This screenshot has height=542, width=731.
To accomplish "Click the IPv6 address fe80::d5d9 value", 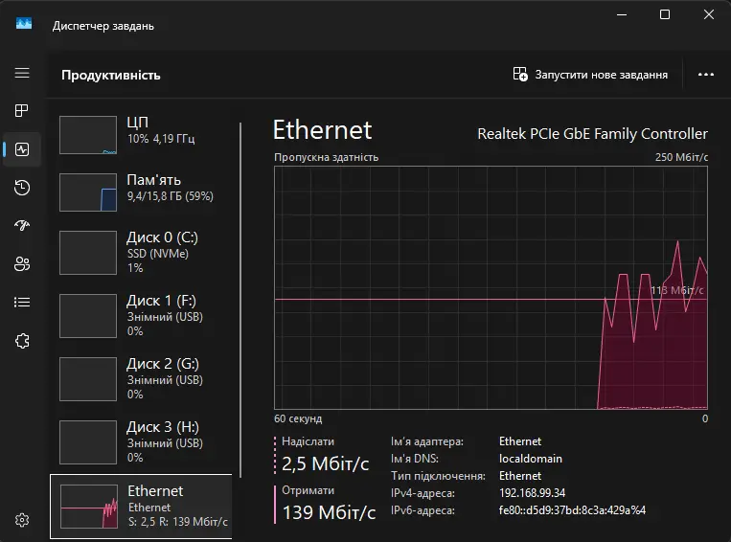I will pyautogui.click(x=572, y=510).
